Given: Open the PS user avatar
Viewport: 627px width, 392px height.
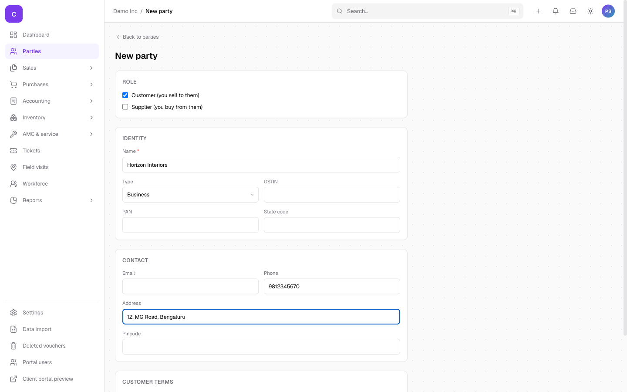Looking at the screenshot, I should 608,11.
